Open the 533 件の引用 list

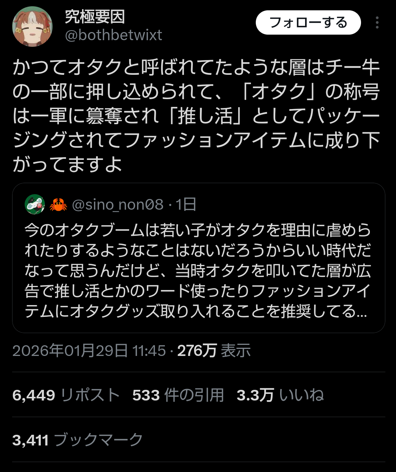(x=178, y=395)
